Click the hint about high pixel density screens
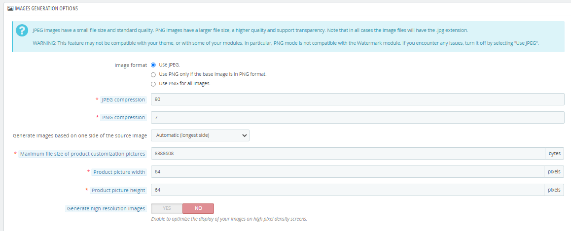571x231 pixels. point(229,219)
